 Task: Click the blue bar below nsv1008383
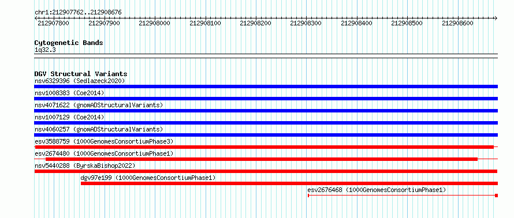tap(266, 99)
